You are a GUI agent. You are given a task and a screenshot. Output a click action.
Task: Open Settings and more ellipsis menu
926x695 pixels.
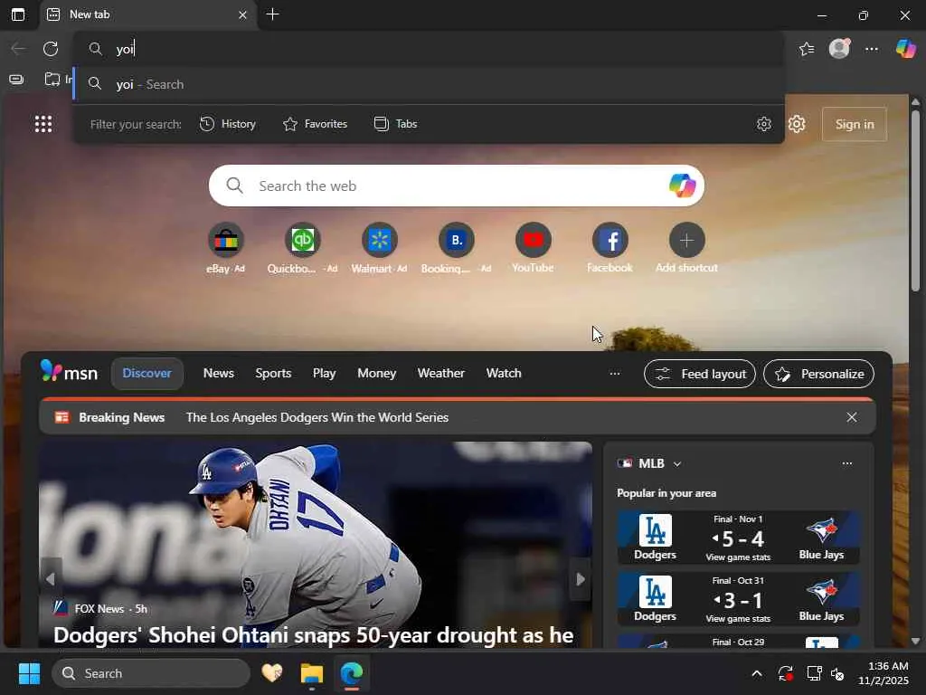point(872,49)
